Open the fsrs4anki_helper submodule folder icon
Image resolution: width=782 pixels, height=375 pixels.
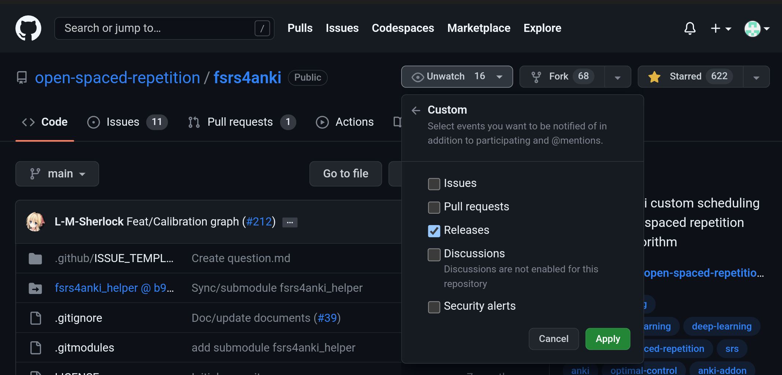coord(35,288)
